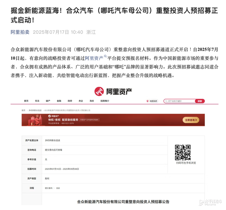Screen dimensions: 226x210
Task: Click the 招募时间 row label
Action: pyautogui.click(x=32, y=169)
